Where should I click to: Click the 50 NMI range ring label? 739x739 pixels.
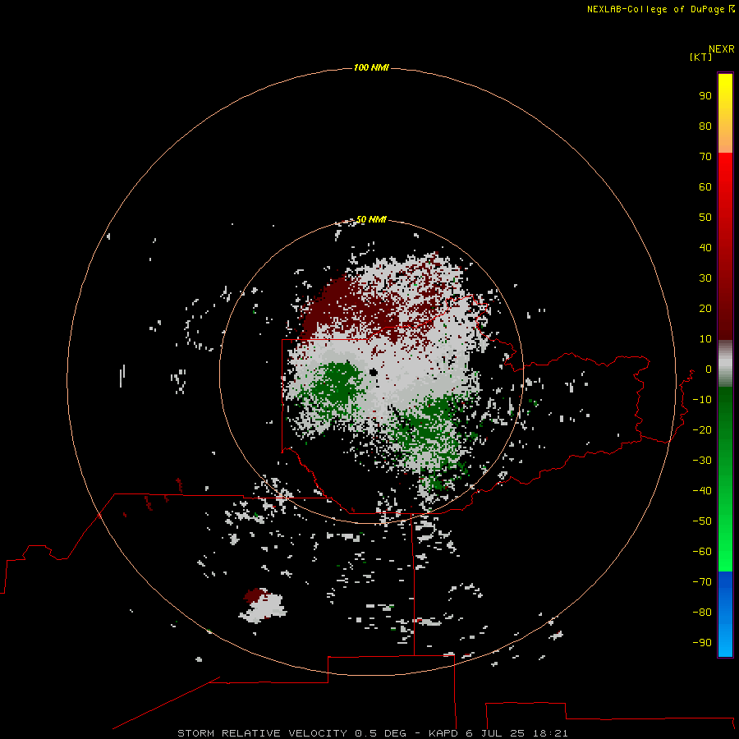[x=371, y=219]
